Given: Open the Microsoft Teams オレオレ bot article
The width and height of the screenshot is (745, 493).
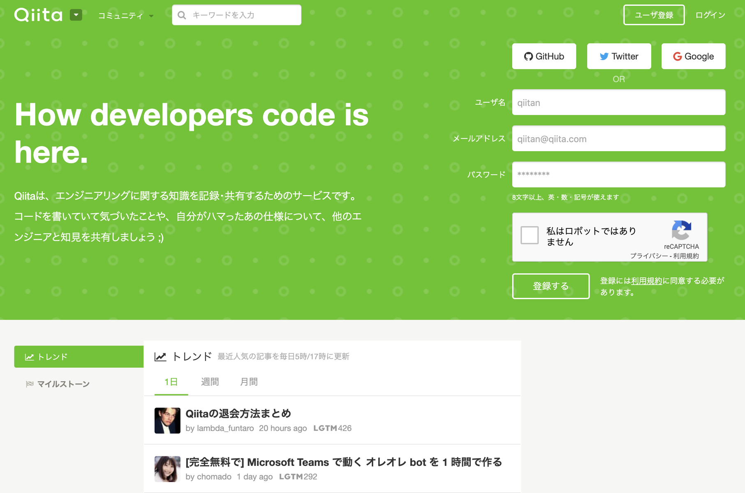Looking at the screenshot, I should tap(344, 462).
